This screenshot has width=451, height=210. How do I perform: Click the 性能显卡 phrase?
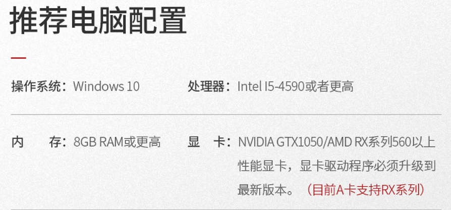click(x=262, y=166)
